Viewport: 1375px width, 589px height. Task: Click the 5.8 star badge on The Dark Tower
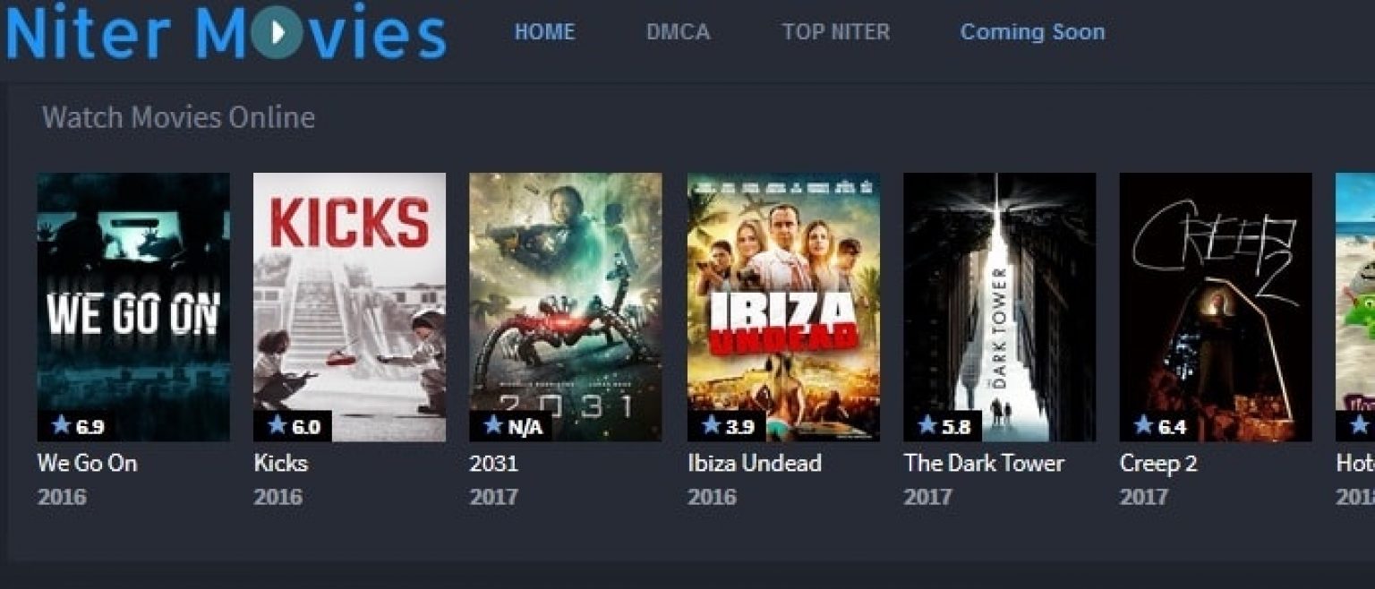943,426
